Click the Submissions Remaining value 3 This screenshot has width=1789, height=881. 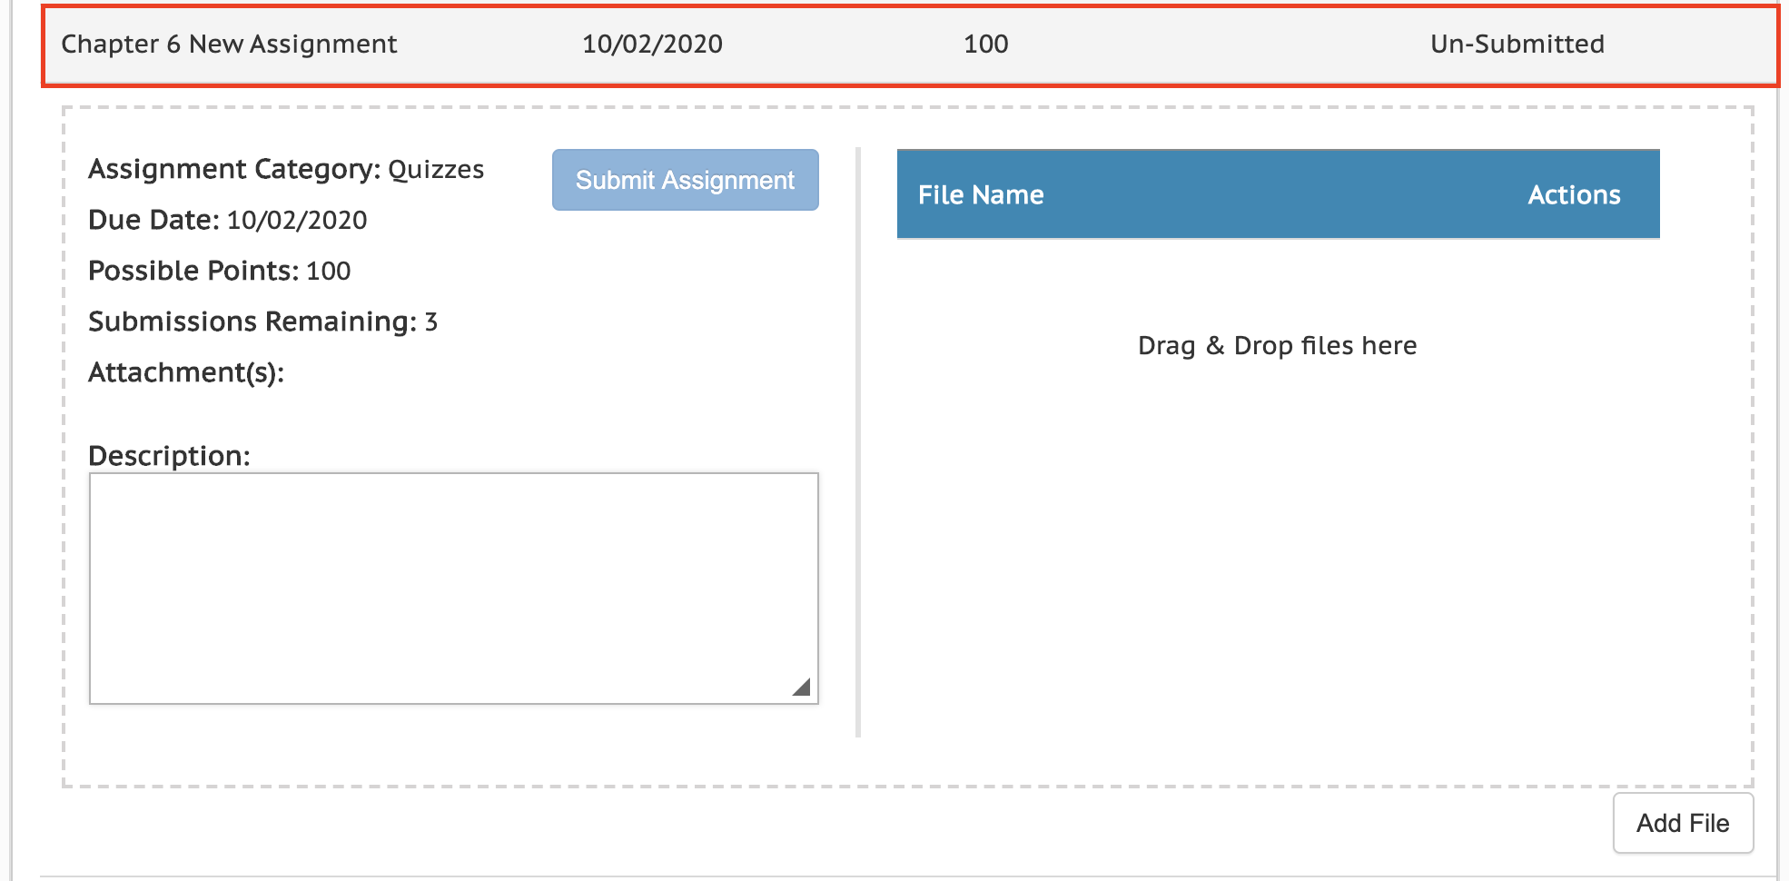coord(431,322)
